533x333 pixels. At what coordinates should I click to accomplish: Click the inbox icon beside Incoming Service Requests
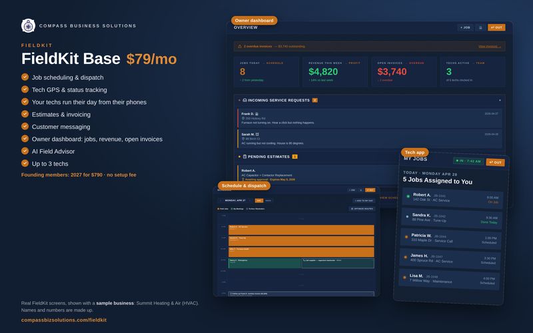[245, 101]
